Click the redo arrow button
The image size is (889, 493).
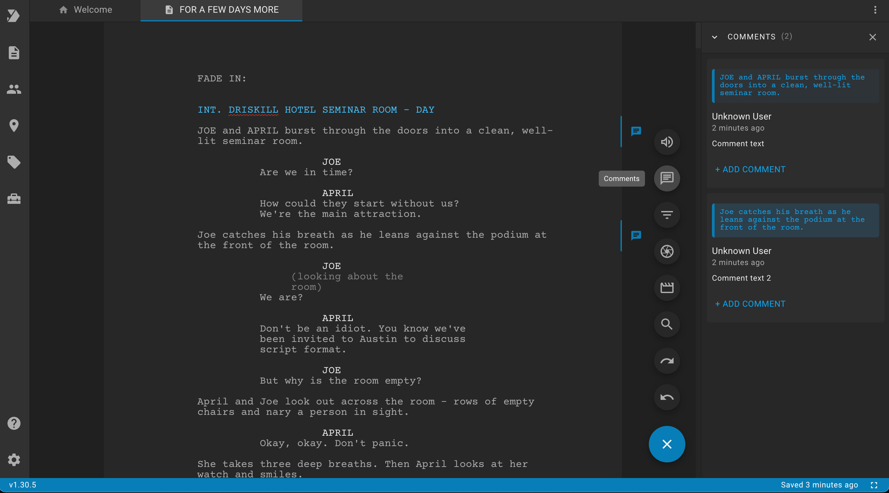pyautogui.click(x=667, y=361)
